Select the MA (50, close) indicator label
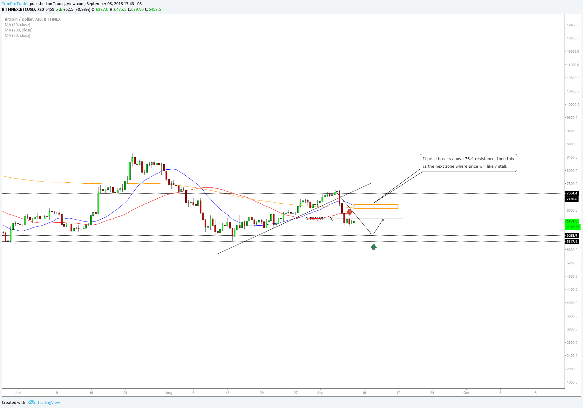The height and width of the screenshot is (408, 583). pos(17,25)
